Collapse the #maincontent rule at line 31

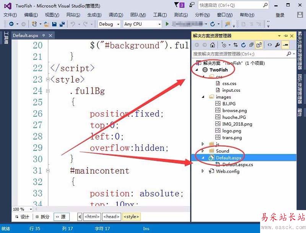(x=48, y=171)
